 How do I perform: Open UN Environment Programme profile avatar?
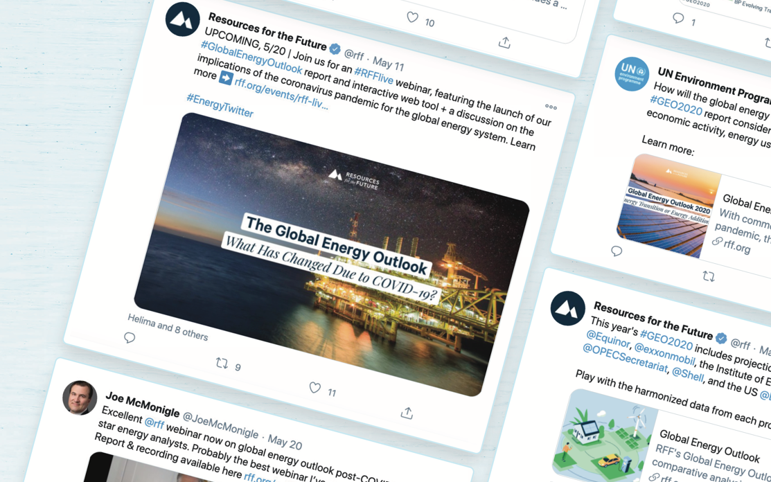click(x=632, y=74)
